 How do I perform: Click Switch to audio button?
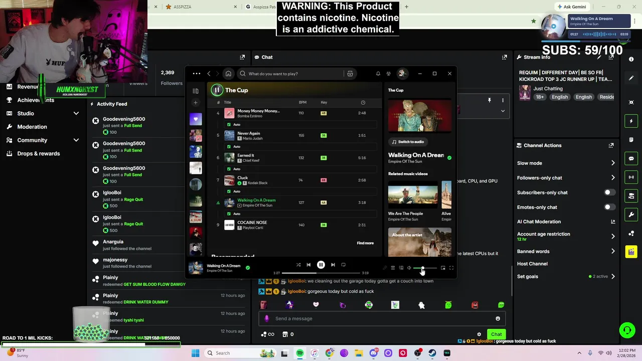point(408,142)
